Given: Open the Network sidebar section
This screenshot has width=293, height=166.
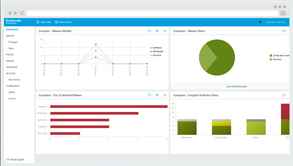Looking at the screenshot, I should pyautogui.click(x=10, y=36).
